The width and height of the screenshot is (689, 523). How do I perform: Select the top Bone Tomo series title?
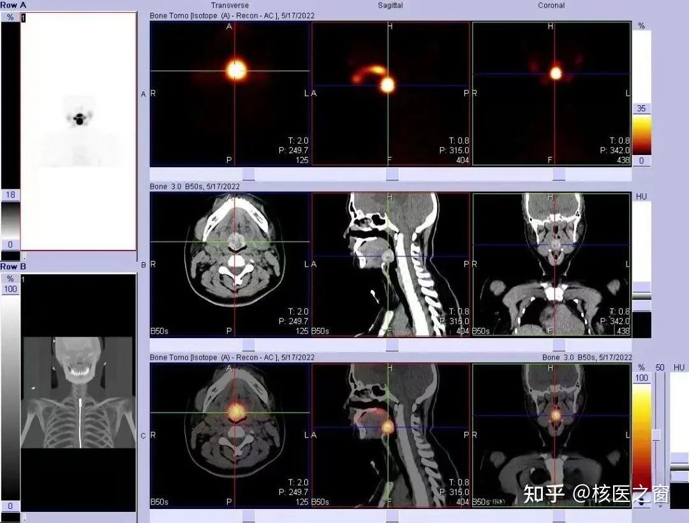[232, 16]
